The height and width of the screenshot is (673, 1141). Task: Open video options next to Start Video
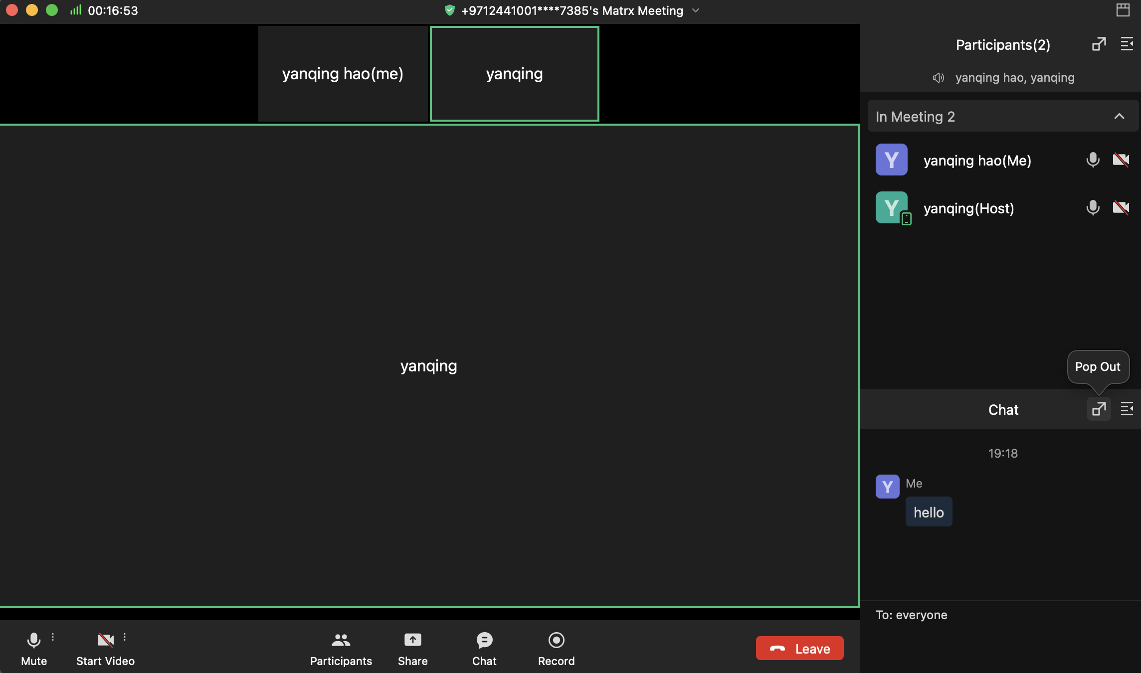tap(125, 637)
